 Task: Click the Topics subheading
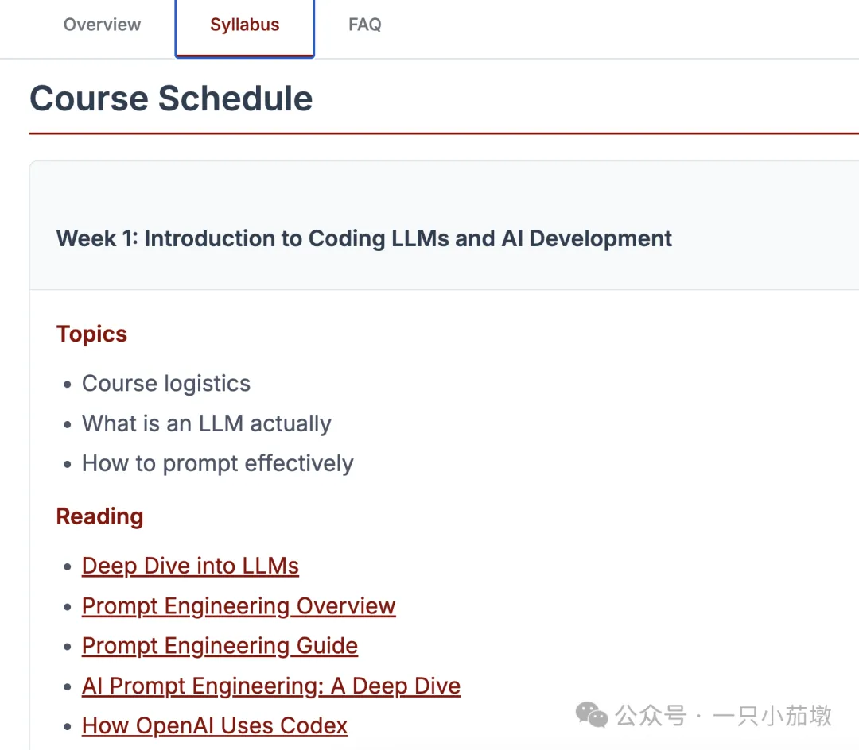point(91,334)
